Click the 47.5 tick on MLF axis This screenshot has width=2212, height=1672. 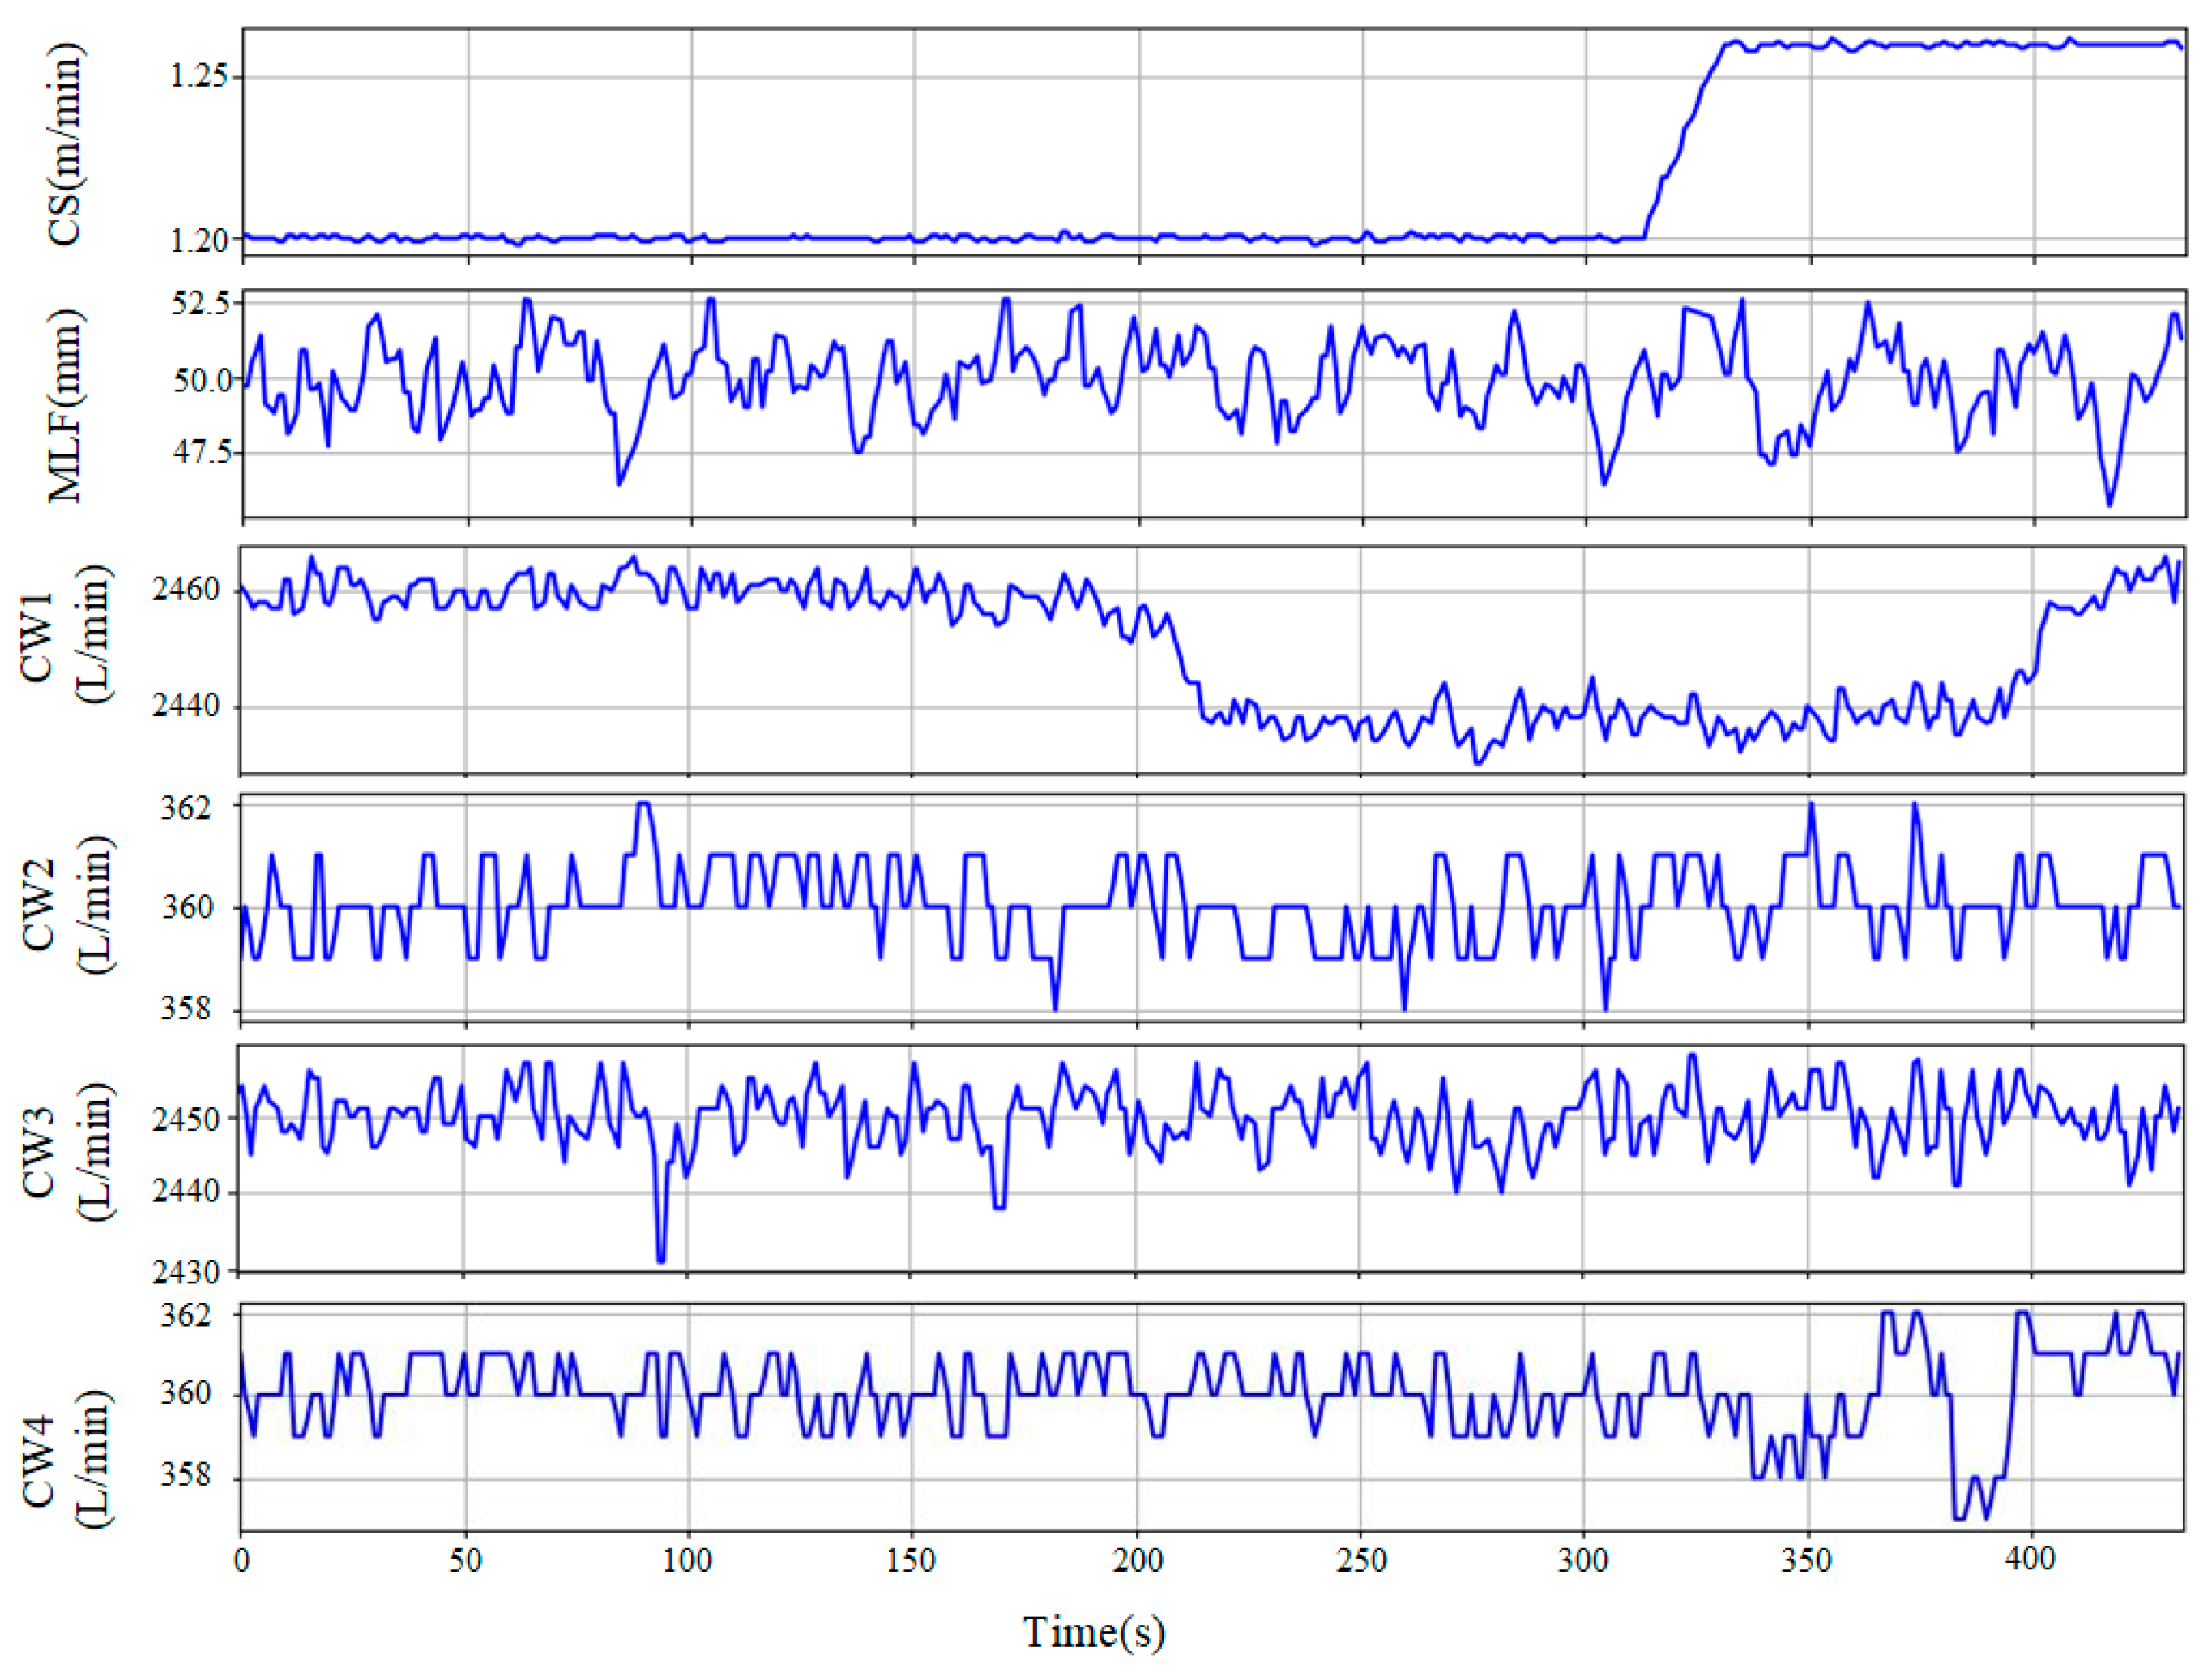[201, 453]
